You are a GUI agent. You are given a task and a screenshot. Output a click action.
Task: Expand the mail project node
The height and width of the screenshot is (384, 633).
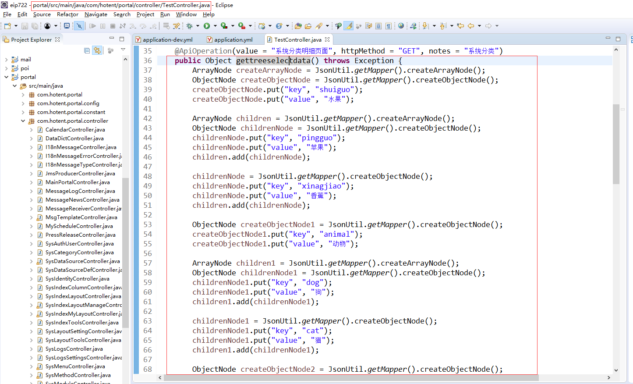pos(6,60)
